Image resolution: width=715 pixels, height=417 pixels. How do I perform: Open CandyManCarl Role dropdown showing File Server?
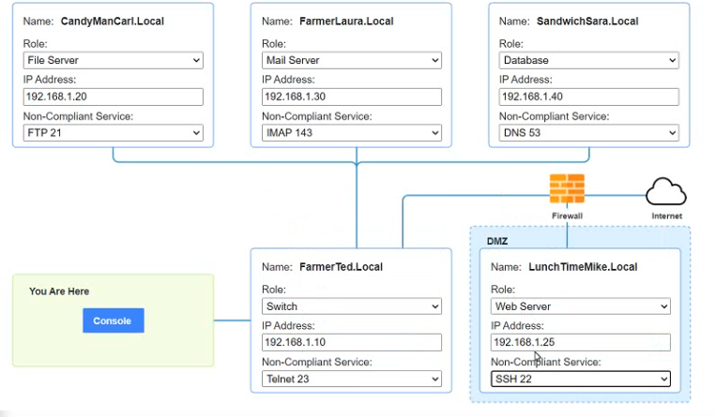coord(114,60)
